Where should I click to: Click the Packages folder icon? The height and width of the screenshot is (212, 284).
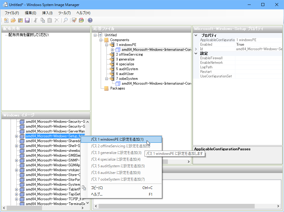(x=106, y=88)
